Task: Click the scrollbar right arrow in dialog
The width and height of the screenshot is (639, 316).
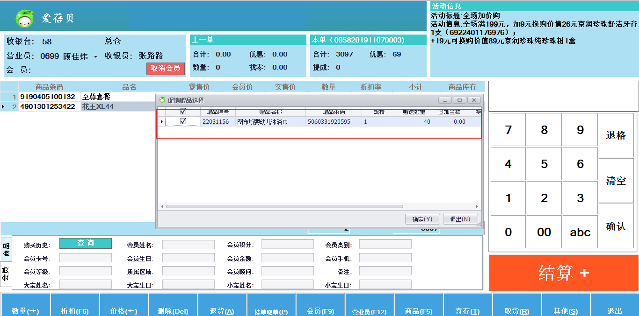Action: (477, 206)
